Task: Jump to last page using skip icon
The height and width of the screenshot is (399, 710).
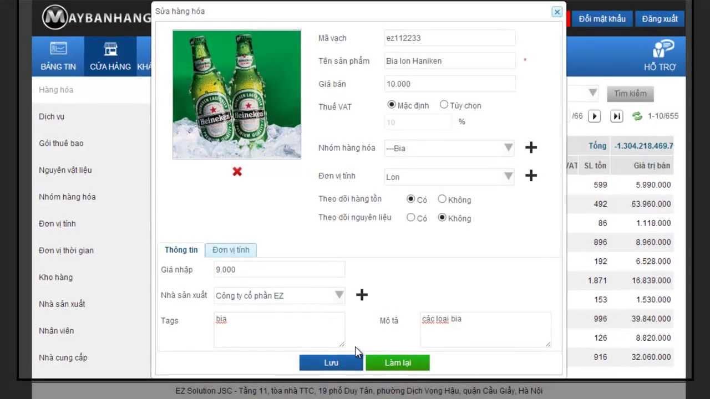Action: pos(616,116)
